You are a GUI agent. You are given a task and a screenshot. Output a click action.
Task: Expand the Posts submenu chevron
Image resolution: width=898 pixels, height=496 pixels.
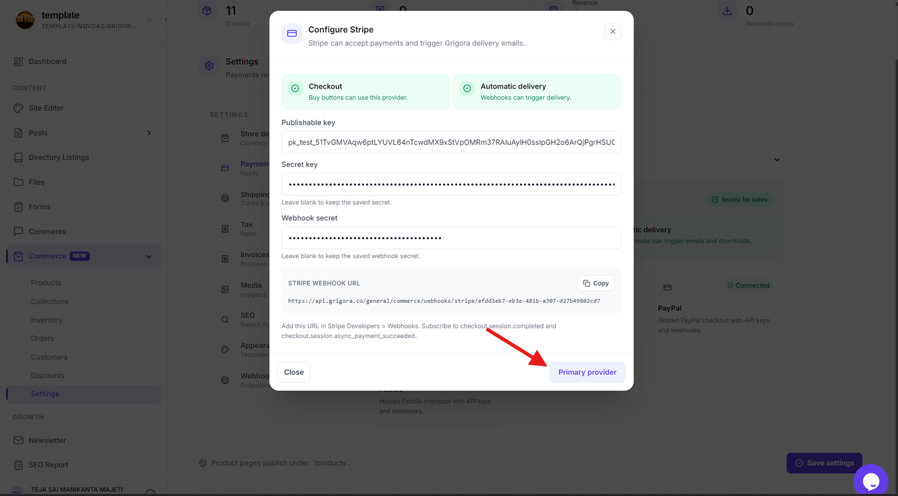click(149, 133)
